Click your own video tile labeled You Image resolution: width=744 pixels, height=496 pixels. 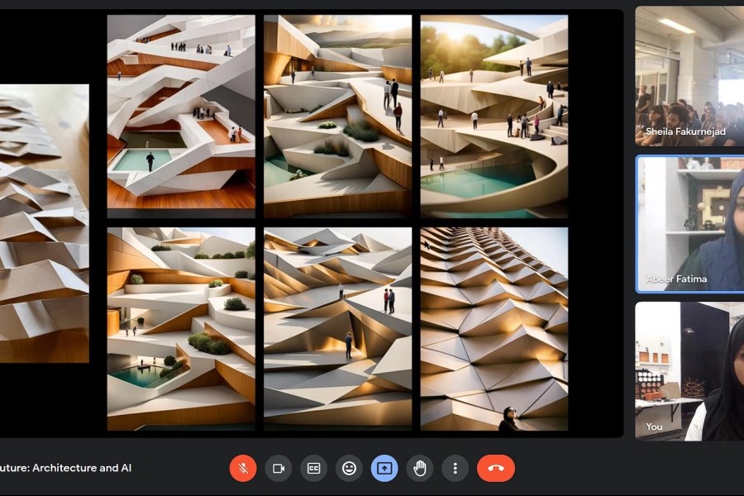click(x=689, y=370)
